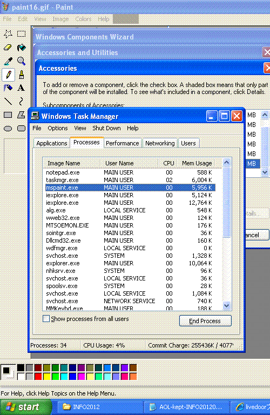The image size is (270, 415).
Task: Pick the yellow color swatch
Action: [47, 376]
